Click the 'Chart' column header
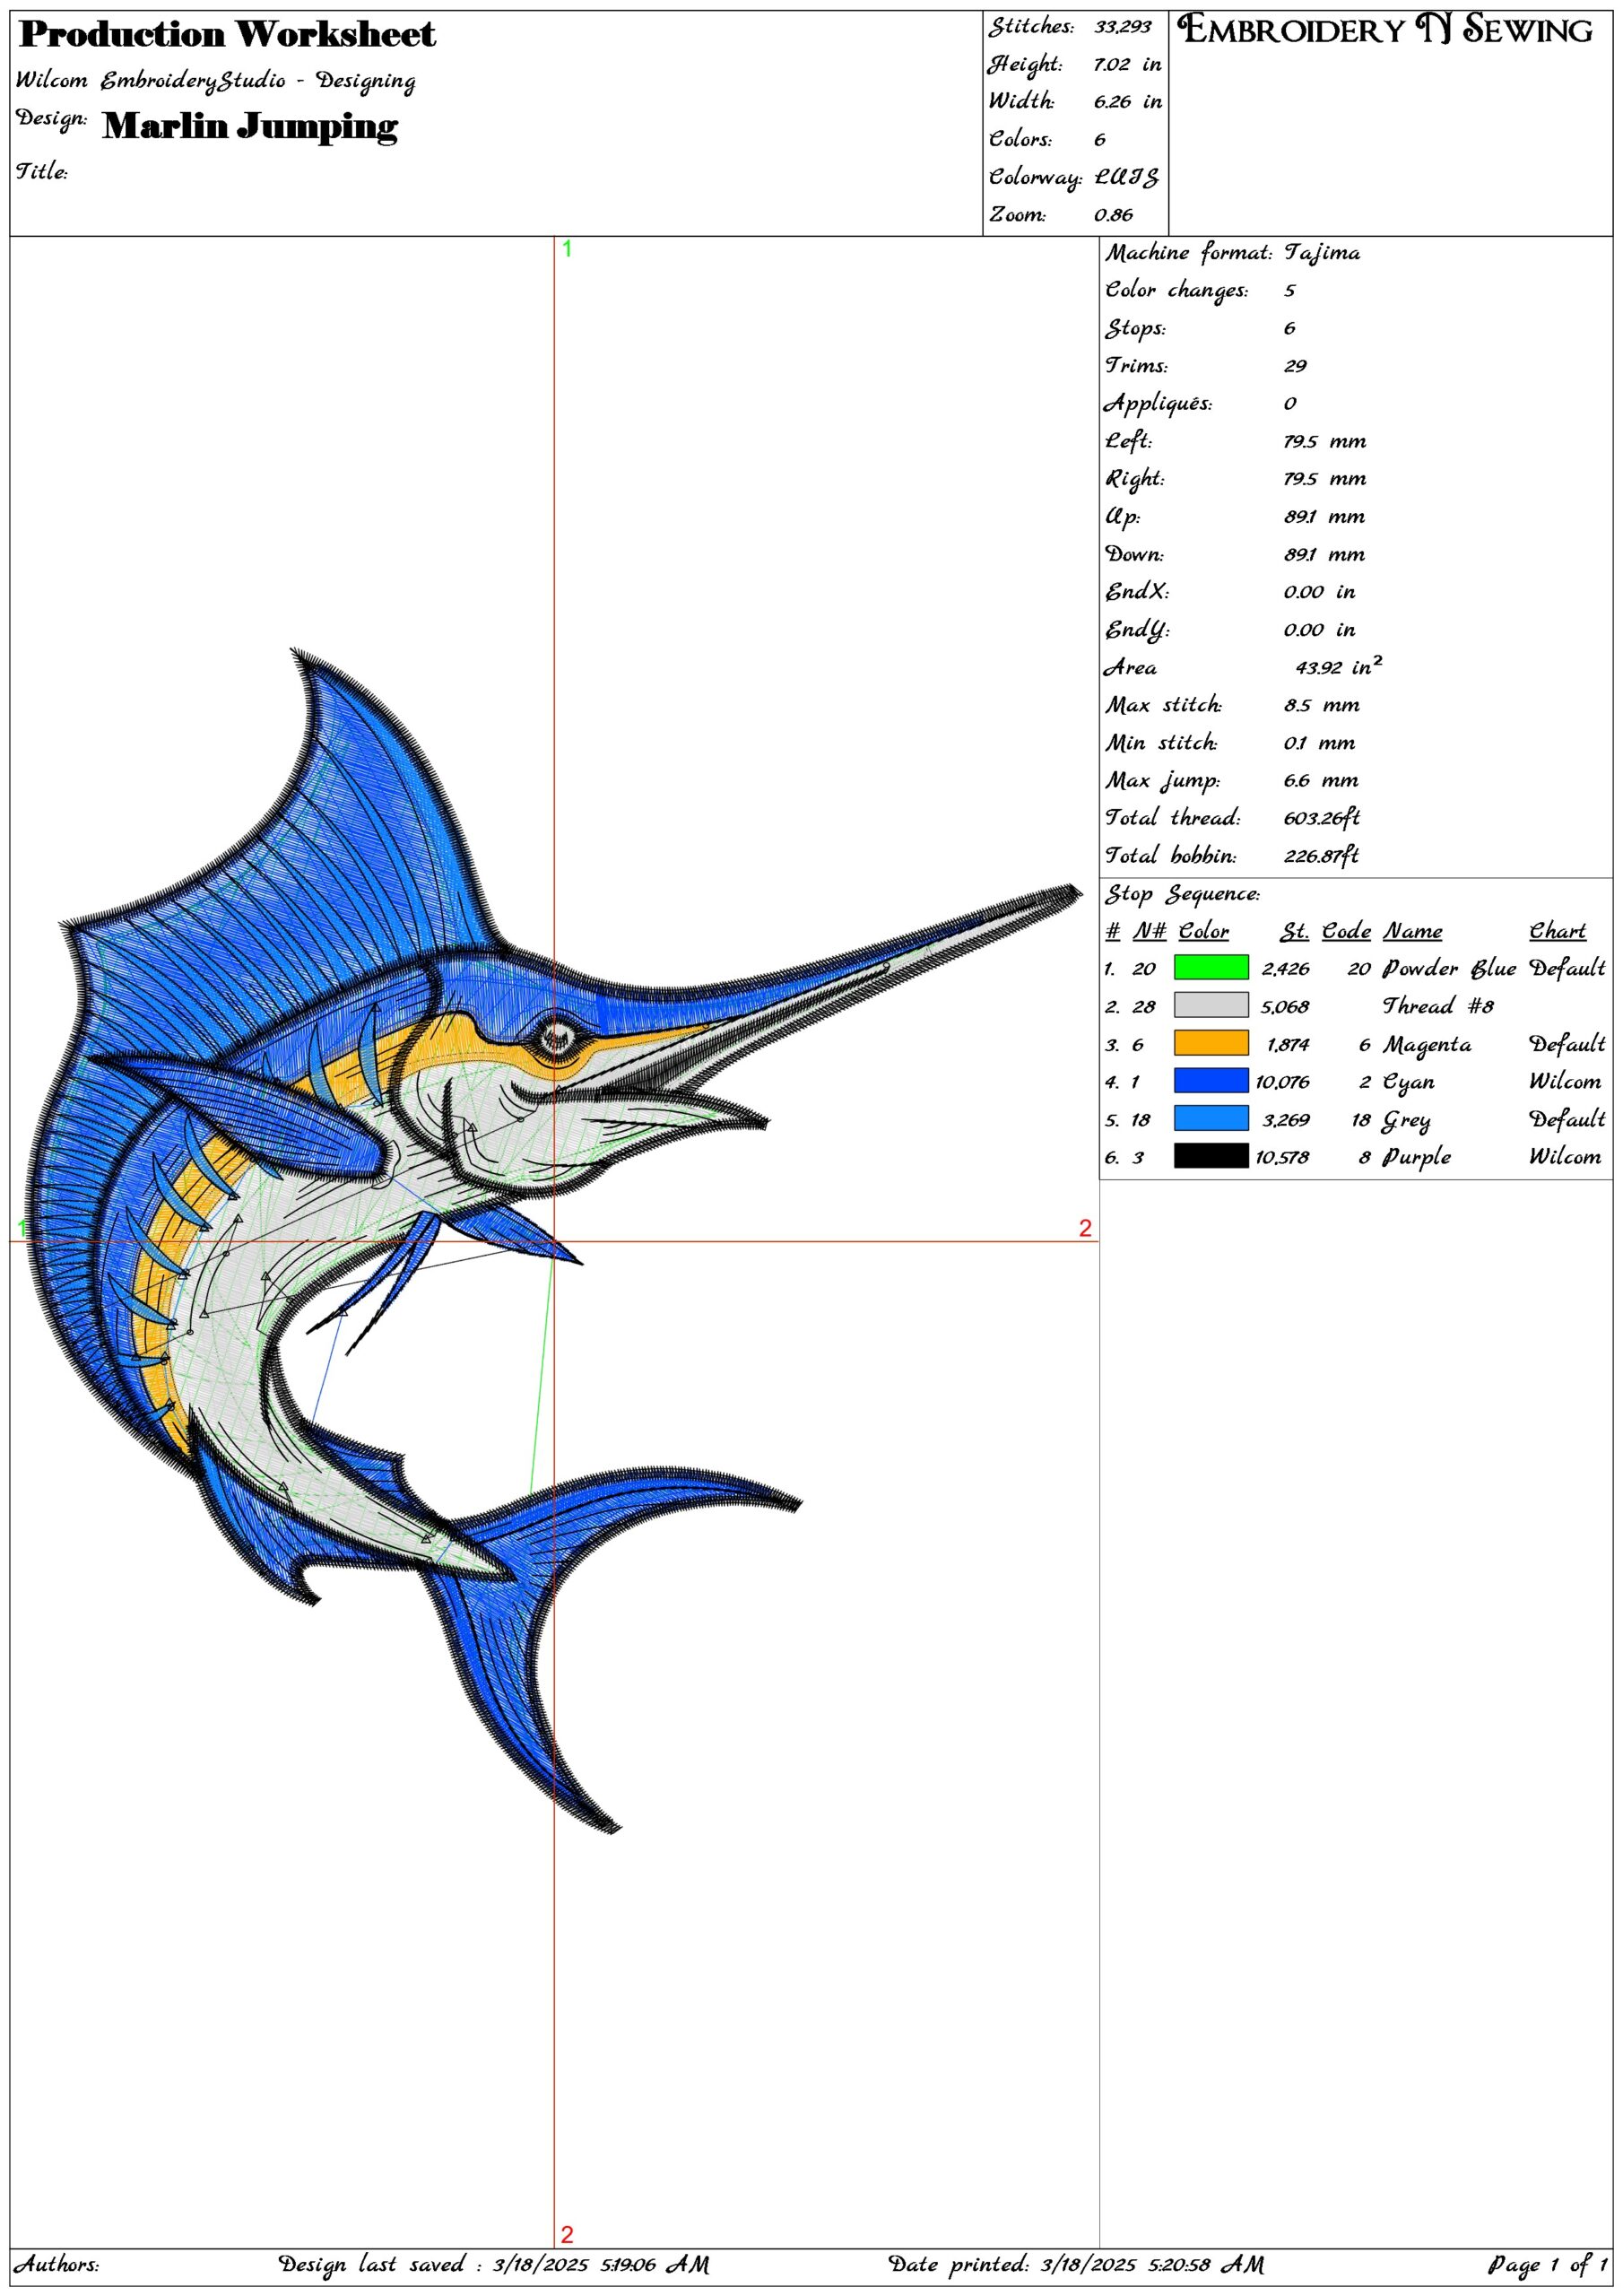The image size is (1623, 2296). pos(1557,931)
